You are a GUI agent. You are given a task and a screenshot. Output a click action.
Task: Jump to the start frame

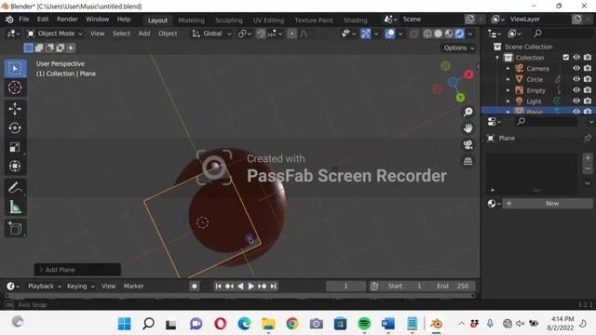point(218,286)
